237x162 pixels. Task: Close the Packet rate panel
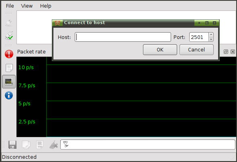pos(233,52)
